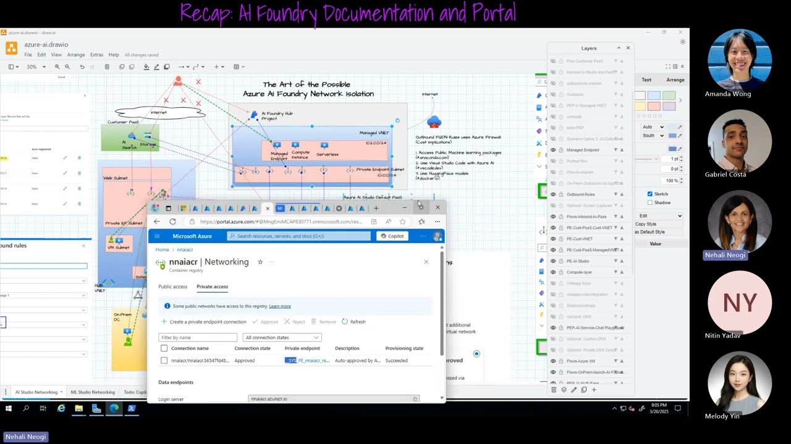Image resolution: width=791 pixels, height=444 pixels.
Task: Click the line color pencil icon
Action: tap(156, 67)
